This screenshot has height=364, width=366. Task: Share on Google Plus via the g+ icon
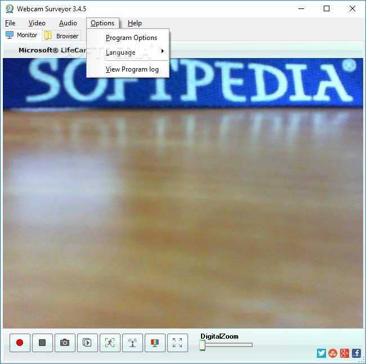[x=345, y=353]
